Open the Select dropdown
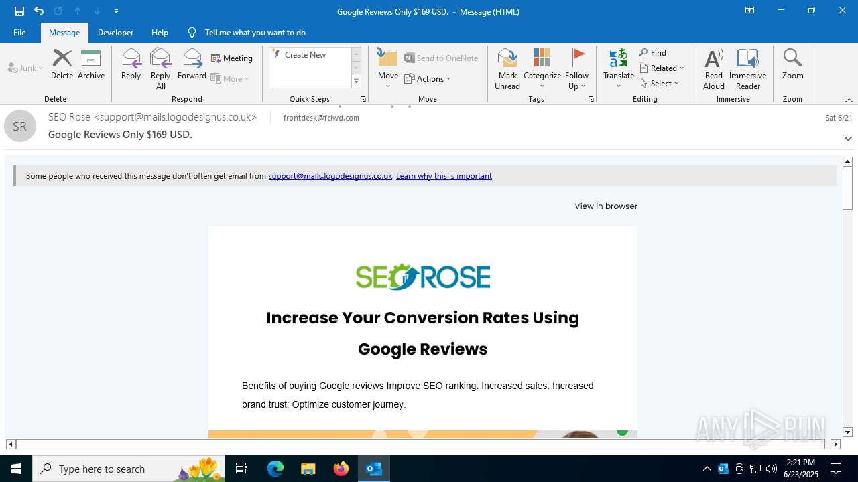The width and height of the screenshot is (858, 482). [x=660, y=83]
